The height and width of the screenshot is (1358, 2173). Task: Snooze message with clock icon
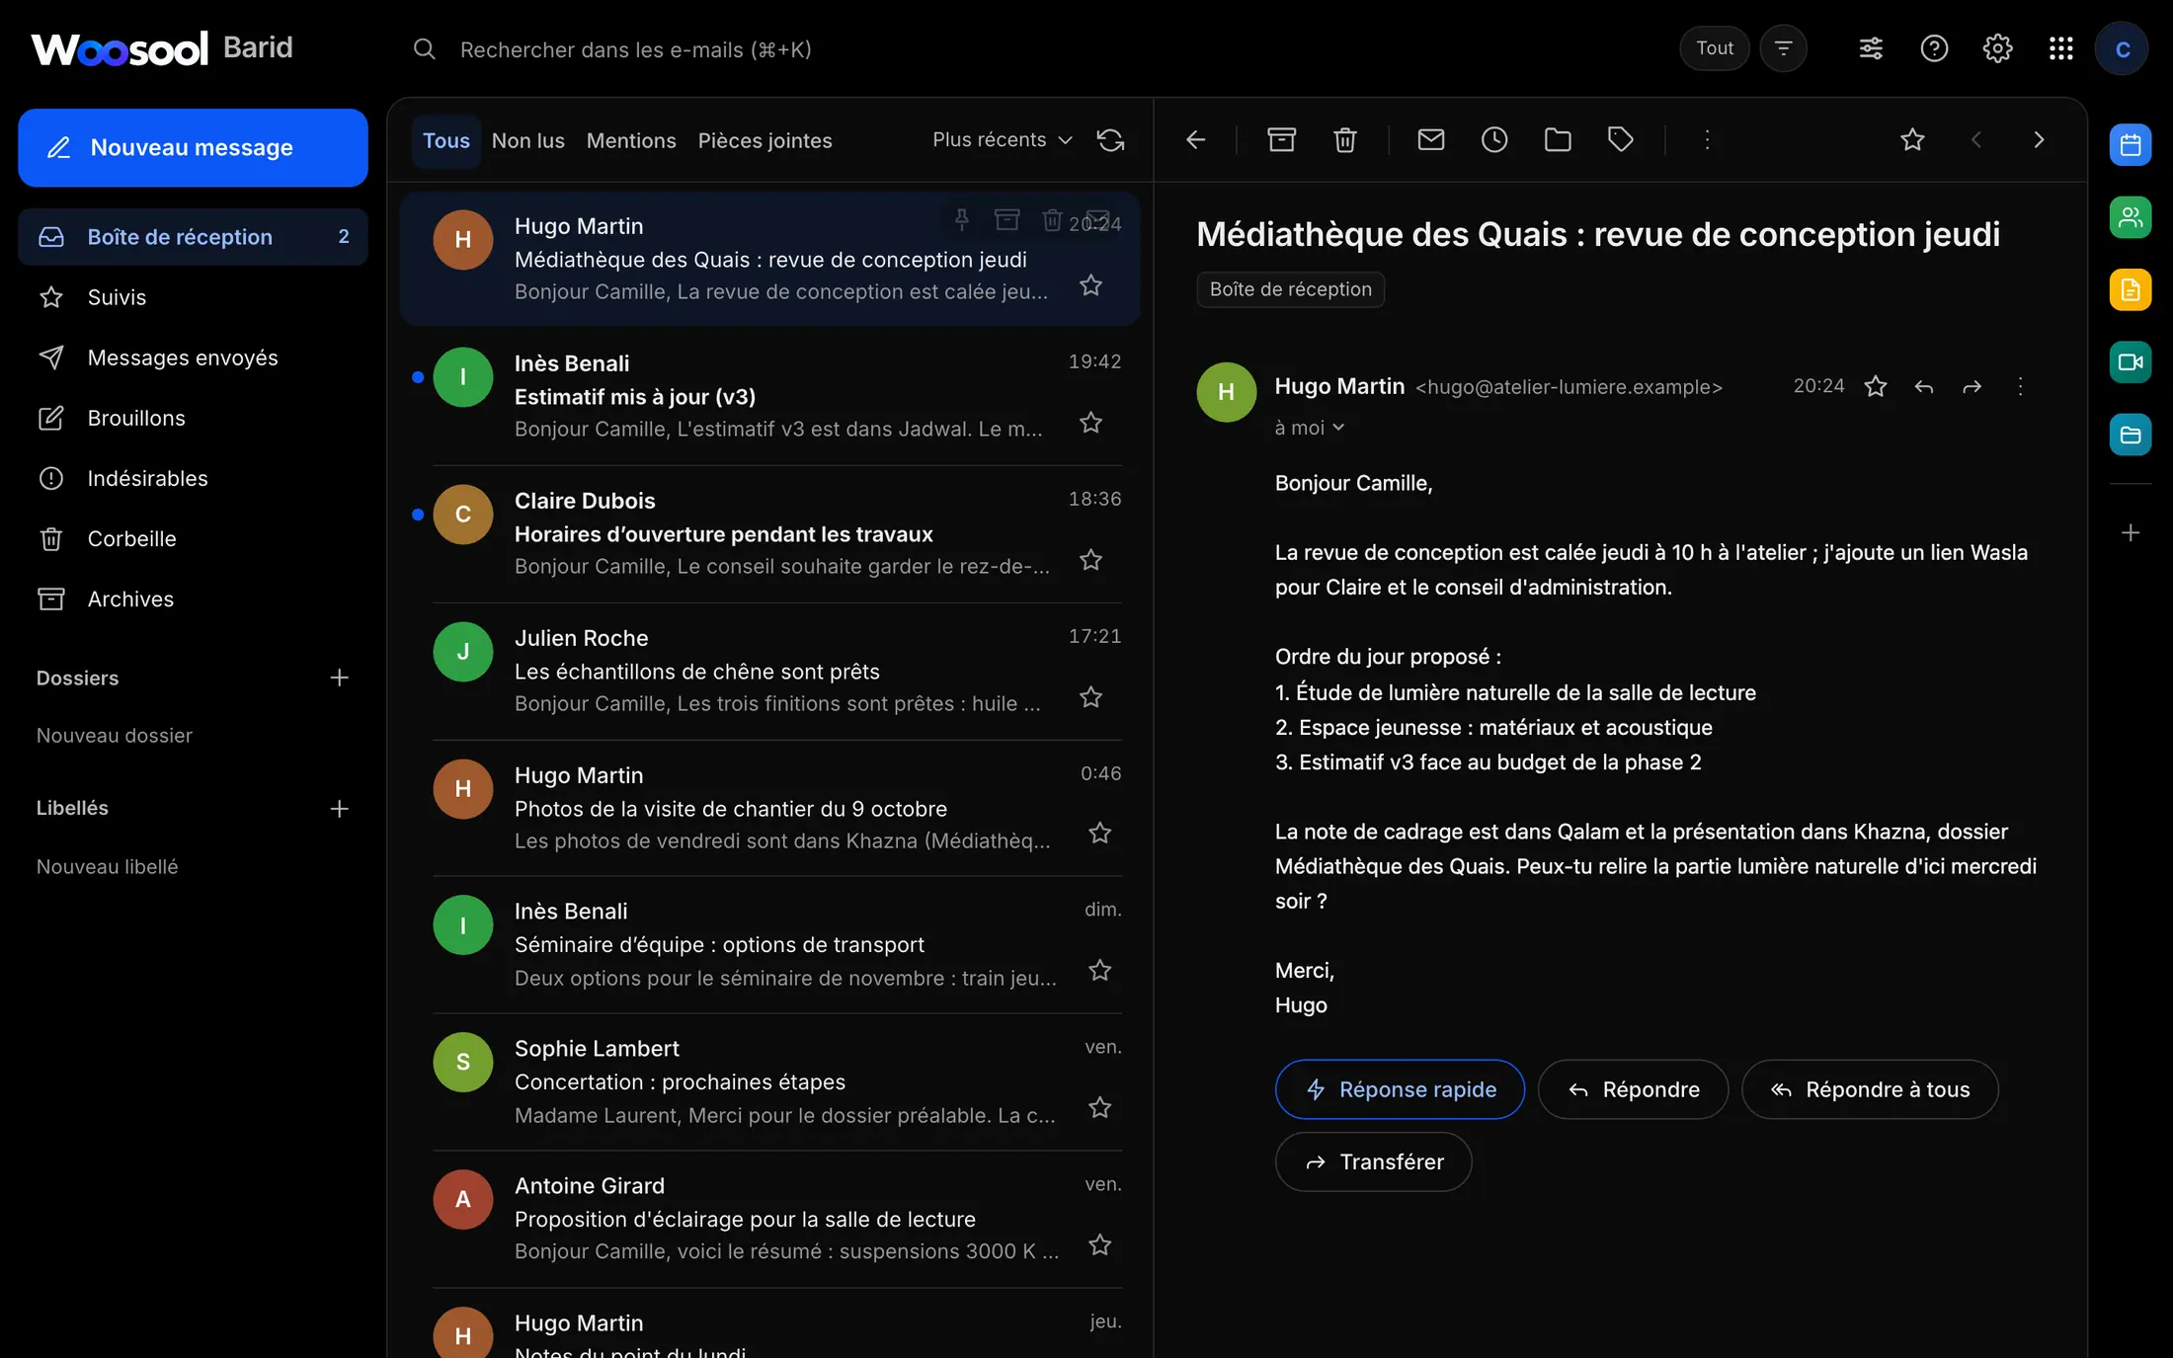1493,140
